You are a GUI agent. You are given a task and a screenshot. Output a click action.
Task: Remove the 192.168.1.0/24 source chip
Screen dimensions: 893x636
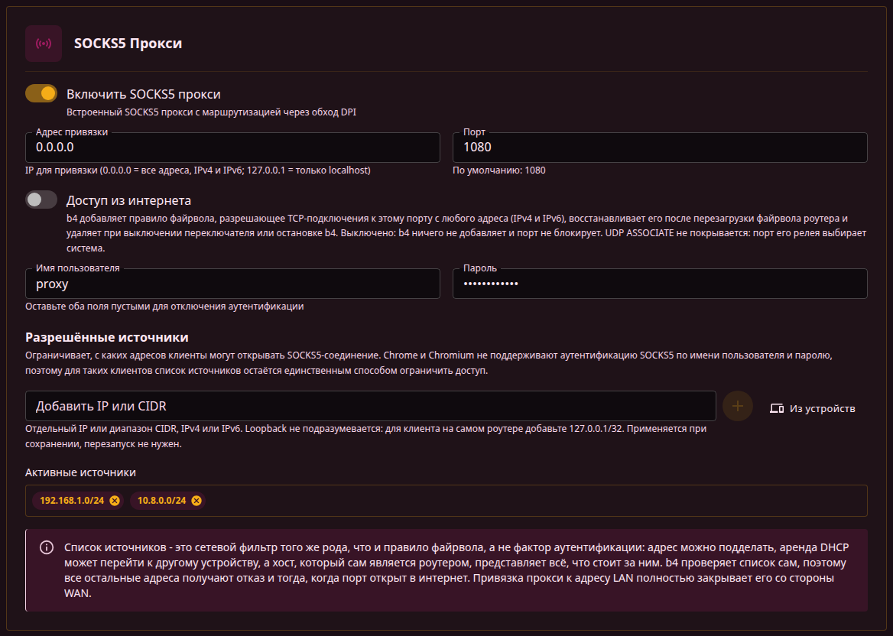(115, 501)
